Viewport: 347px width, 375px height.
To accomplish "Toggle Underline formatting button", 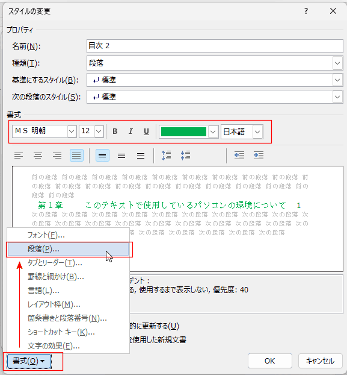I will (146, 131).
